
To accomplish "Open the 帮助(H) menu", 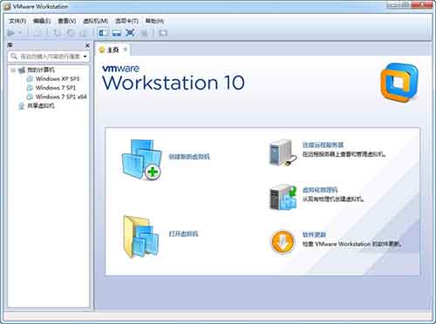I will click(x=154, y=21).
